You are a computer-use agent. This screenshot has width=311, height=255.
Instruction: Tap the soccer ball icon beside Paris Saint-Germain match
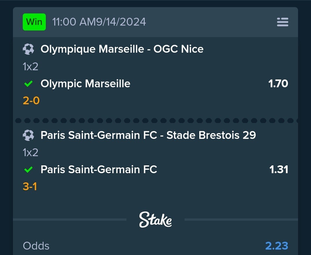[28, 135]
